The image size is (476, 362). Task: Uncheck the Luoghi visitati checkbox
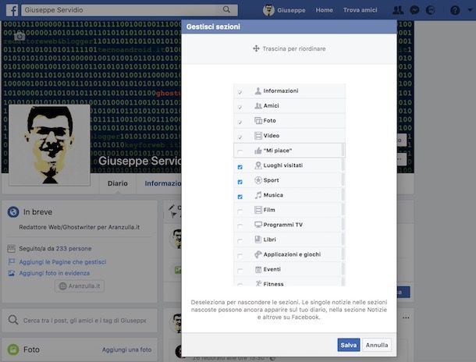click(x=240, y=167)
